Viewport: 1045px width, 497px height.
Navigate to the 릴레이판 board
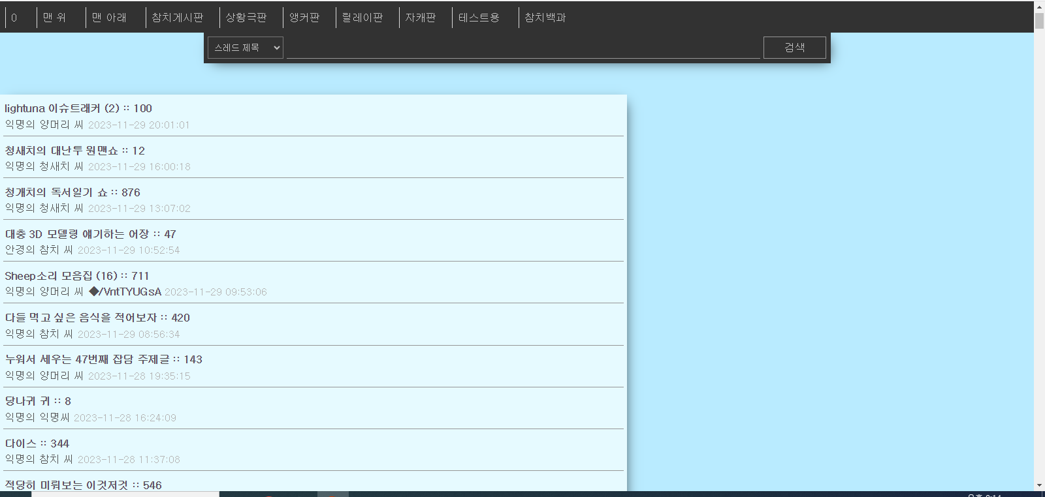(x=362, y=18)
